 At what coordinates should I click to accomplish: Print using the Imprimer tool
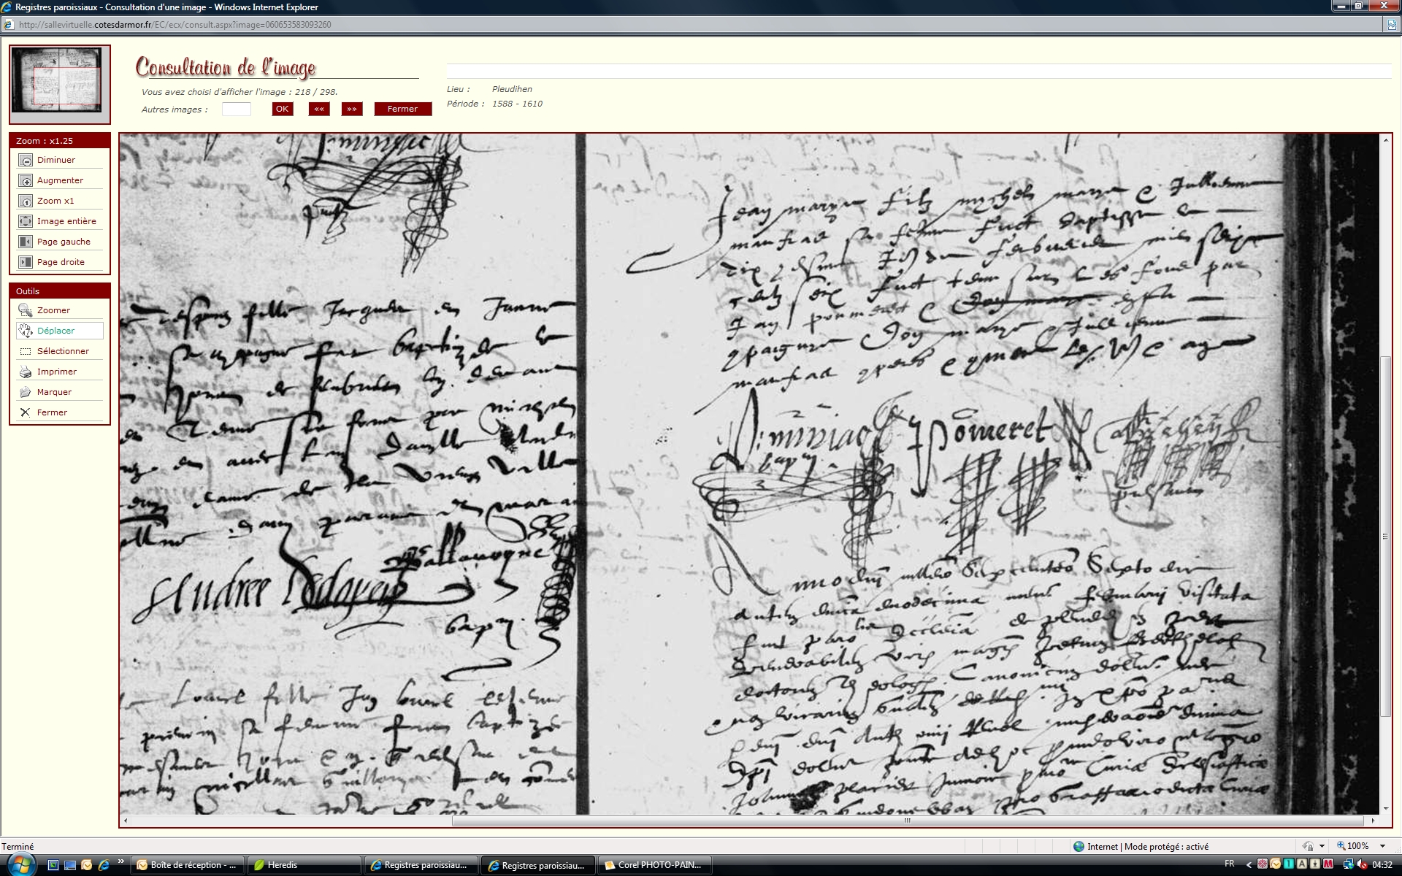click(26, 372)
